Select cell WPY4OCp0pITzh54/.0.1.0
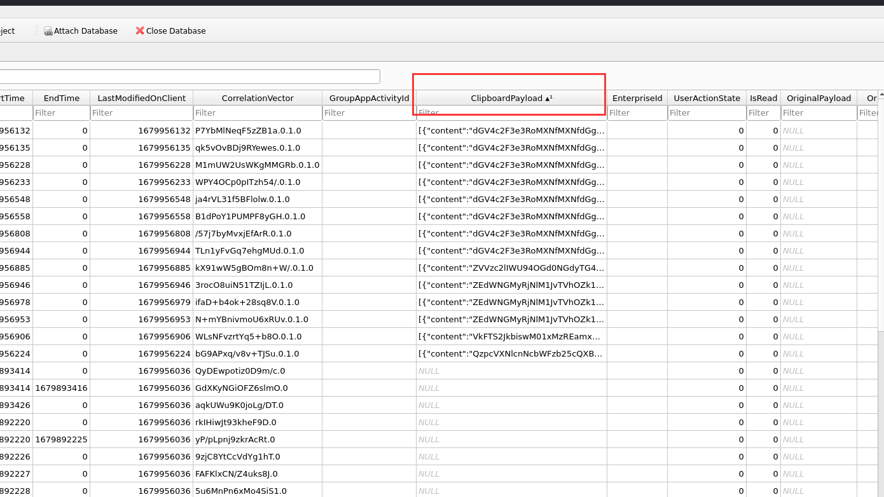 pyautogui.click(x=258, y=182)
